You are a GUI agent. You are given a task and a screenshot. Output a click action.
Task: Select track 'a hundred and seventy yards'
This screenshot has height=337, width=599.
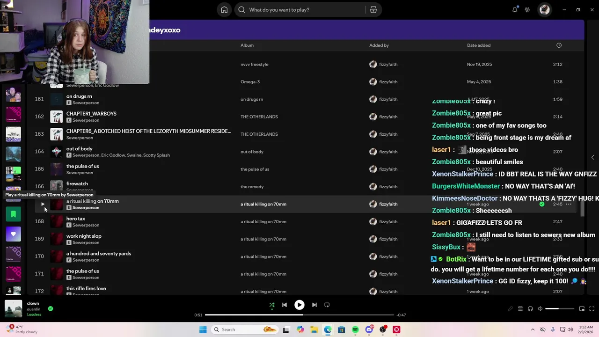(99, 254)
